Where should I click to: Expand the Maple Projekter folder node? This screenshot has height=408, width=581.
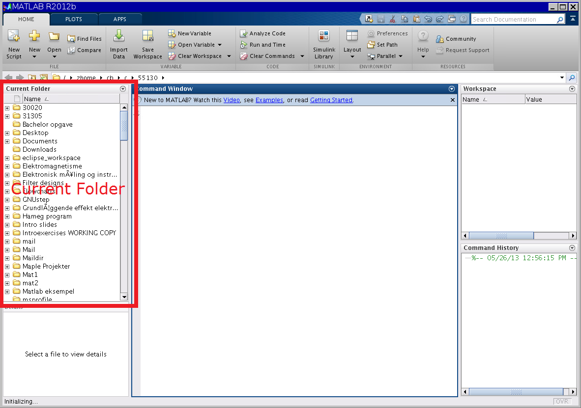pyautogui.click(x=7, y=267)
